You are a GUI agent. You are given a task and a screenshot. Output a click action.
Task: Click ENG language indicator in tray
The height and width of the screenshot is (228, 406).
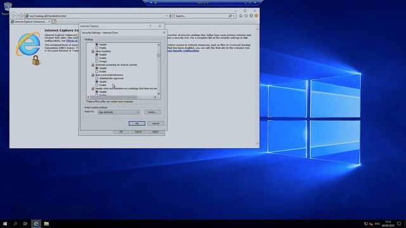pos(377,224)
